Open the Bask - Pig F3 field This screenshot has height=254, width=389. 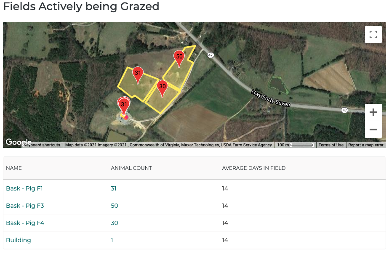[25, 206]
